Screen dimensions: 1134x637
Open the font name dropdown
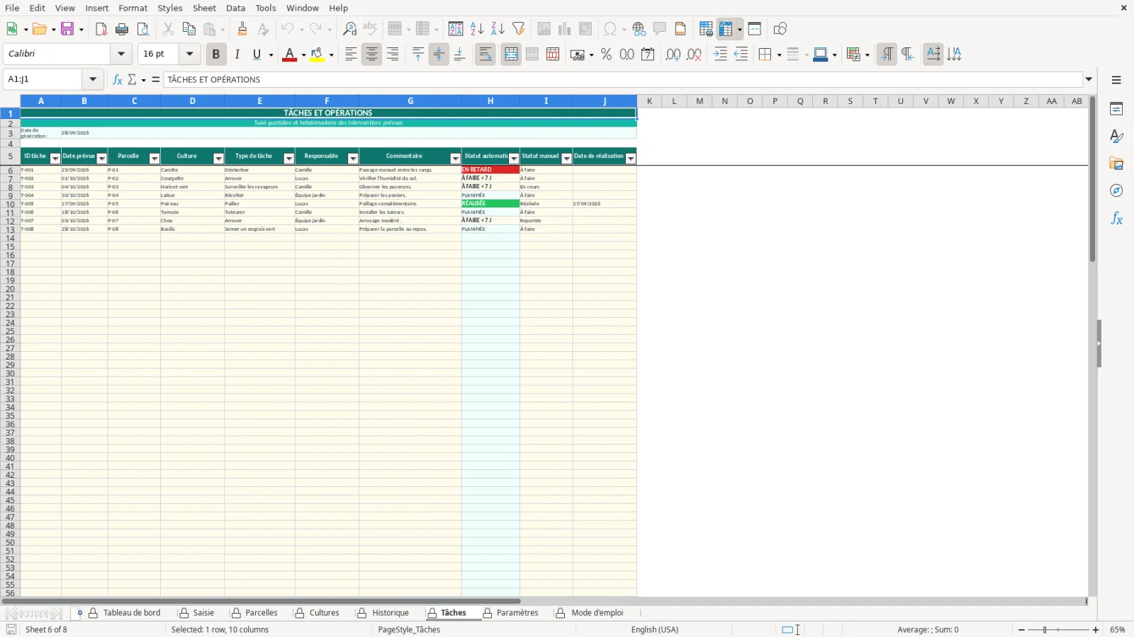click(121, 54)
